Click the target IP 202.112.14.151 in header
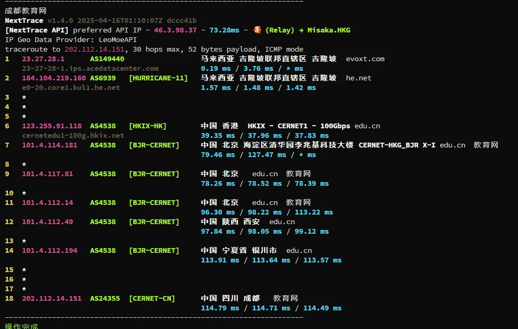Screen dimensions: 518x329 pos(94,49)
